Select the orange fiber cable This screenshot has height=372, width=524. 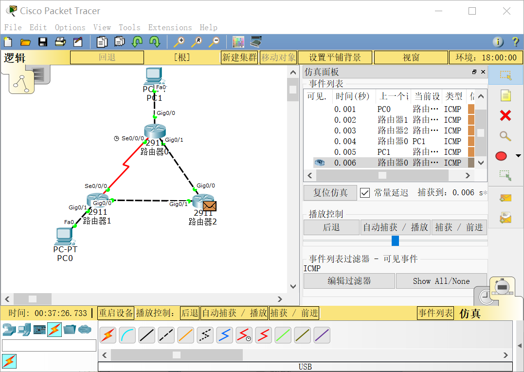tap(185, 335)
